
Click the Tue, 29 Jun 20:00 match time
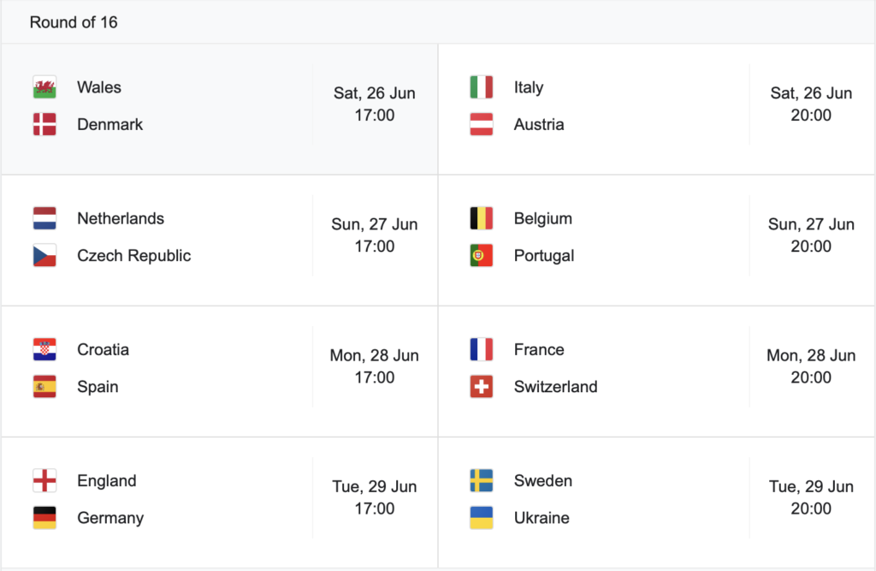[811, 497]
